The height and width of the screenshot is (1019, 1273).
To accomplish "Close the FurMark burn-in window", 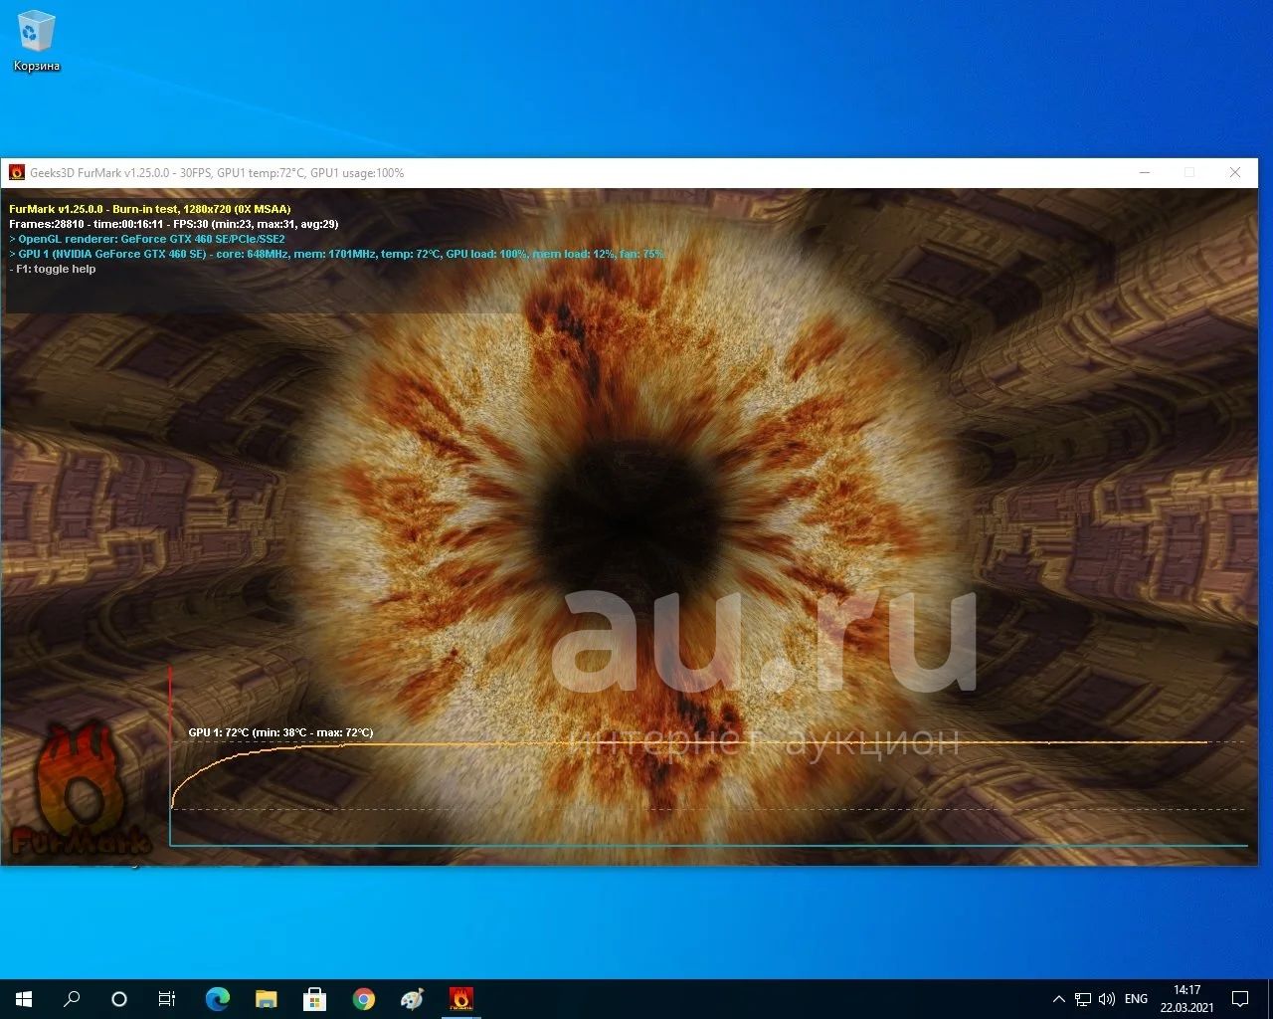I will [1235, 172].
